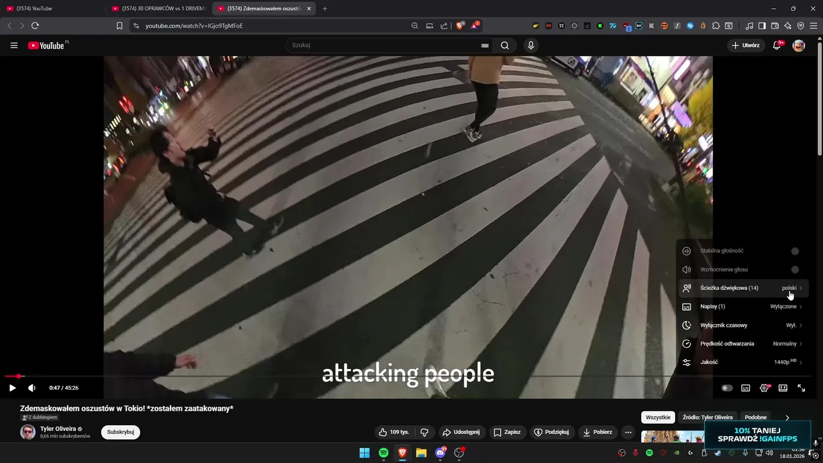The height and width of the screenshot is (463, 823).
Task: Open the browser main menu
Action: pos(813,26)
